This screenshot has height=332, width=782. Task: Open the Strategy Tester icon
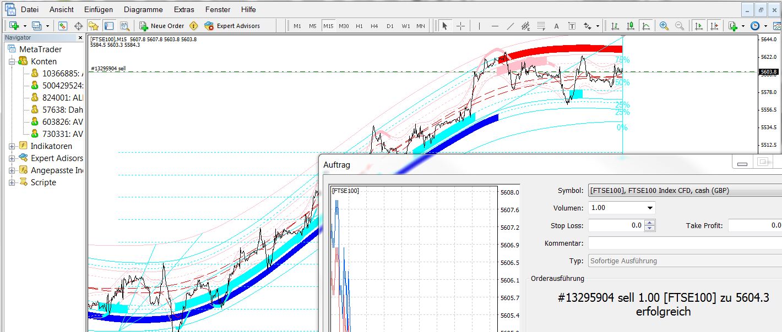click(x=124, y=26)
